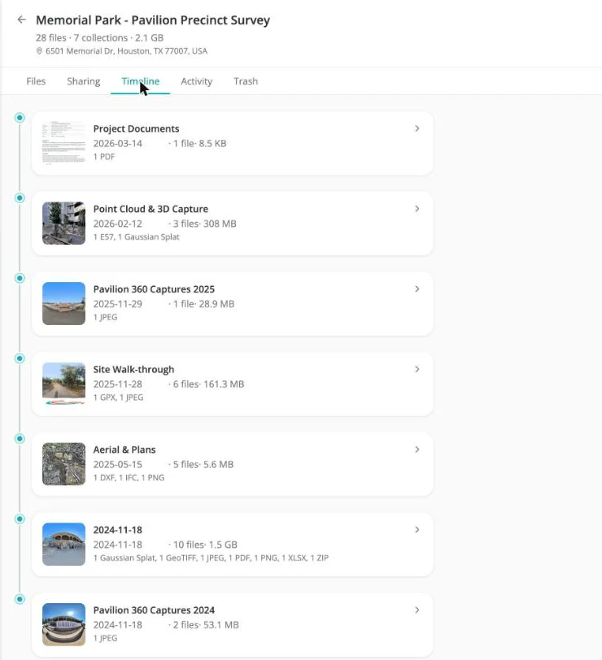The image size is (602, 660).
Task: Click the date 2026-03-14
Action: (117, 144)
